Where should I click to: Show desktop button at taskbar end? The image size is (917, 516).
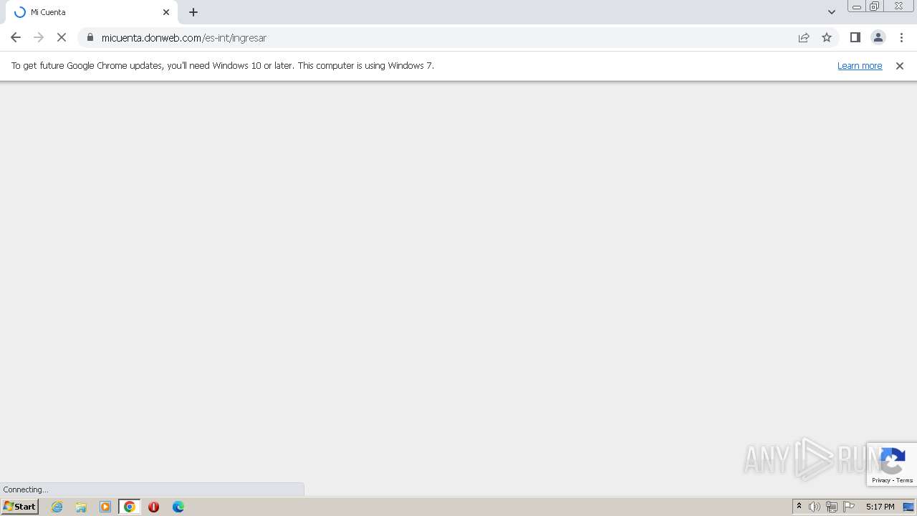coord(908,507)
